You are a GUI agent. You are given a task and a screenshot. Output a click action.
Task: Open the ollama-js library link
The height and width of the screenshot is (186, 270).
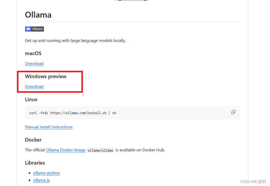click(41, 180)
